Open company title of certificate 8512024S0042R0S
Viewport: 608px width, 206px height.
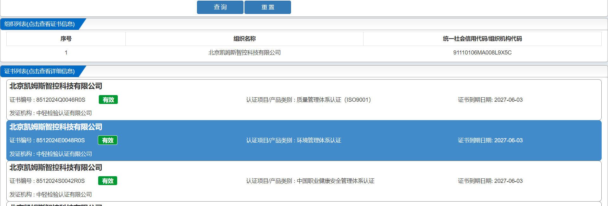pos(56,168)
